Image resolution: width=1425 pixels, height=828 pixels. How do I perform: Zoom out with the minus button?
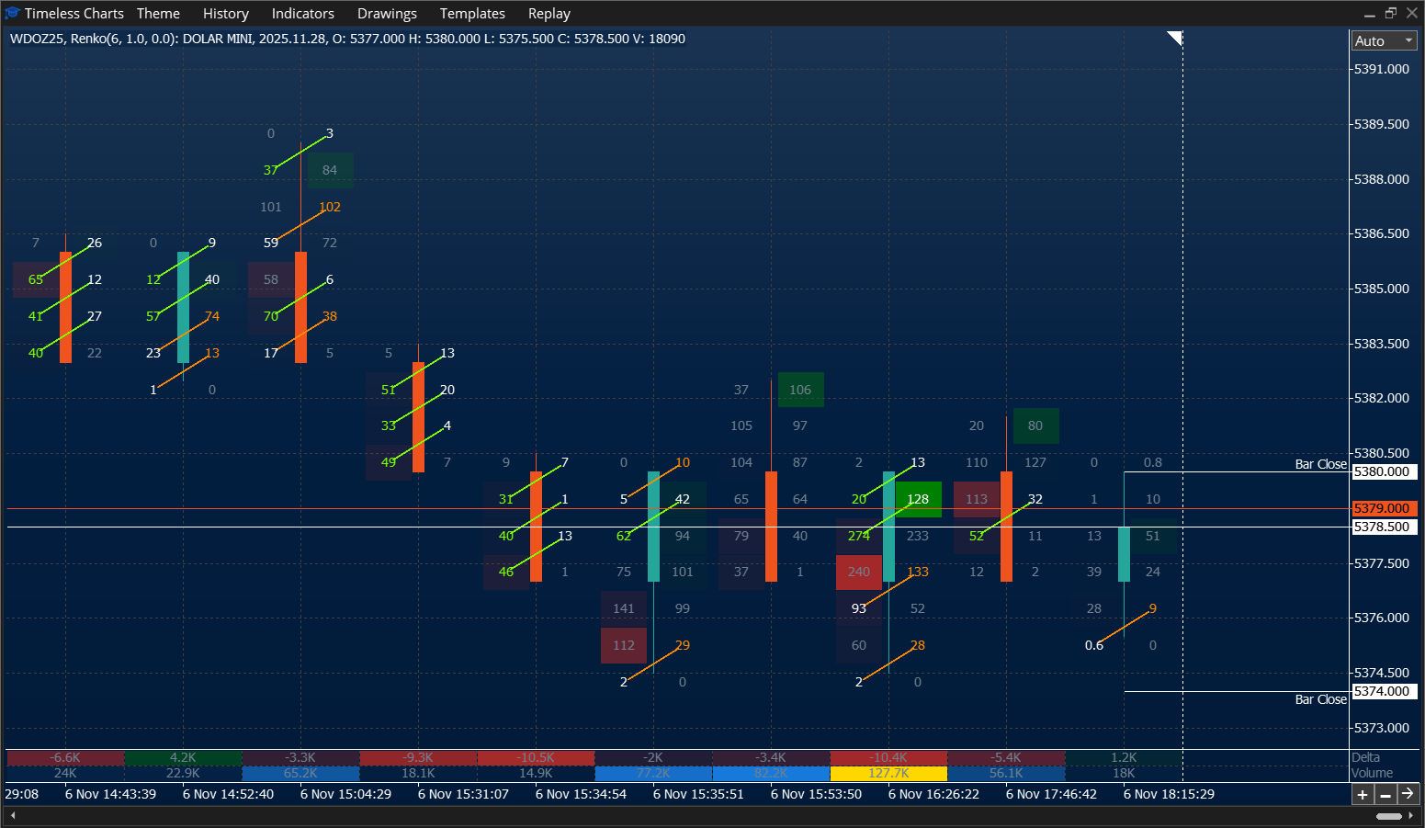pos(1386,794)
